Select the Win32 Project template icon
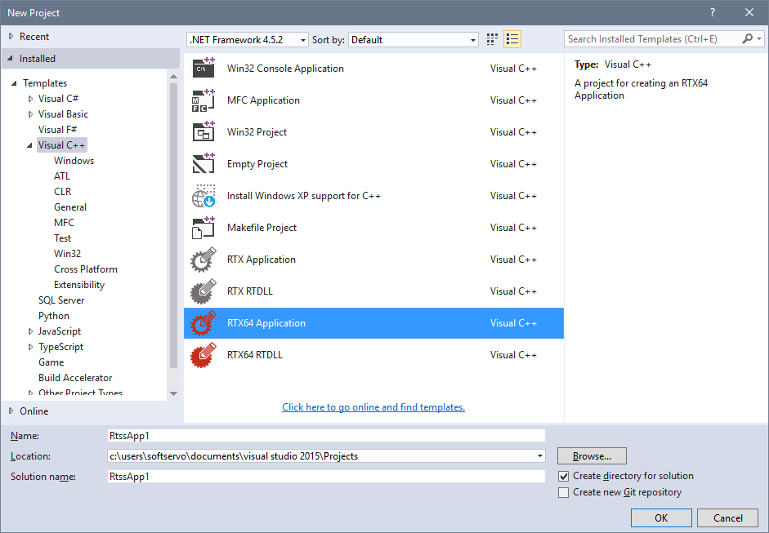Viewport: 769px width, 533px height. click(x=203, y=131)
